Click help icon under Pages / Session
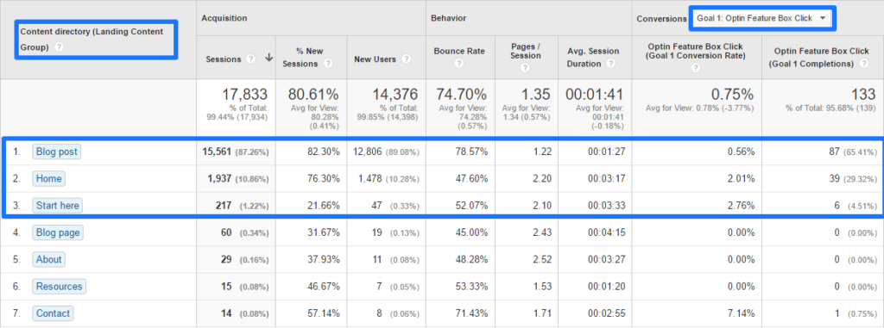884x328 pixels. coord(526,67)
